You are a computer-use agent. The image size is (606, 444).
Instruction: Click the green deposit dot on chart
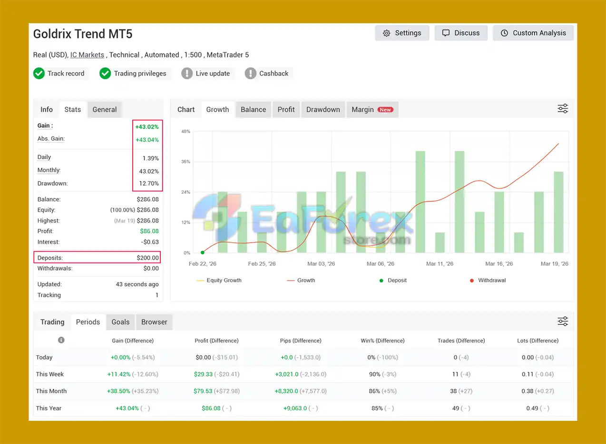(x=203, y=253)
